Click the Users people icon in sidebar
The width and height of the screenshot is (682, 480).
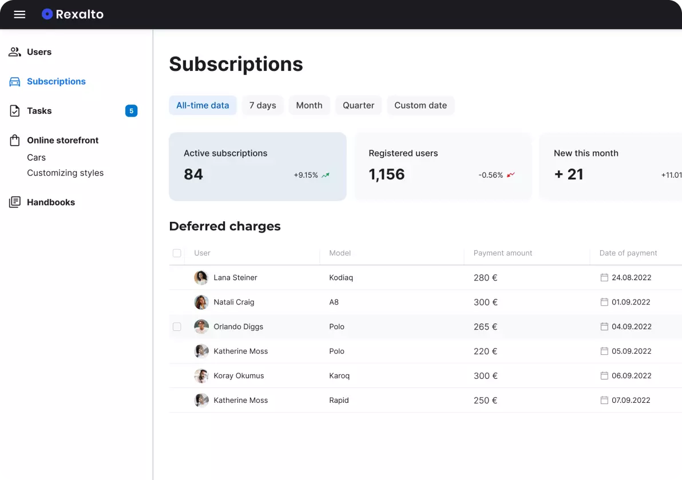click(x=15, y=52)
